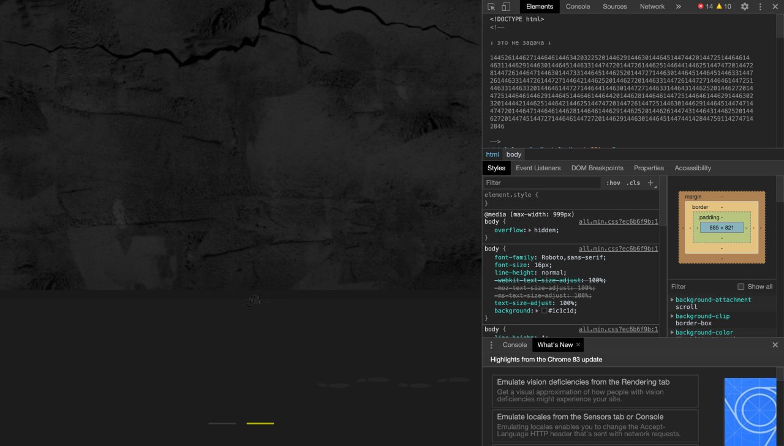Click the Highlights from Chrome 83 heading

pos(546,360)
